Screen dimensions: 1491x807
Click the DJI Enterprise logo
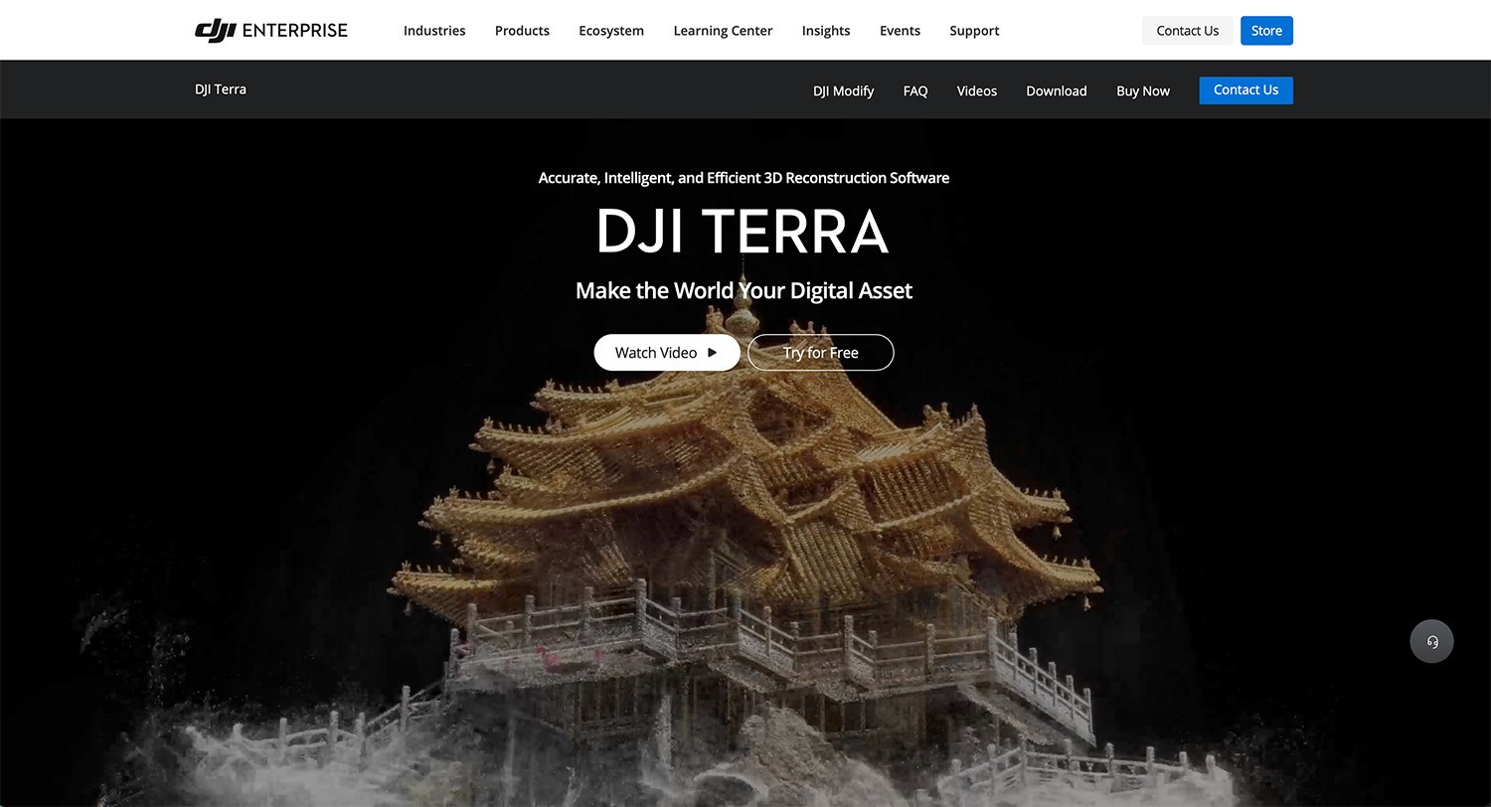point(270,30)
